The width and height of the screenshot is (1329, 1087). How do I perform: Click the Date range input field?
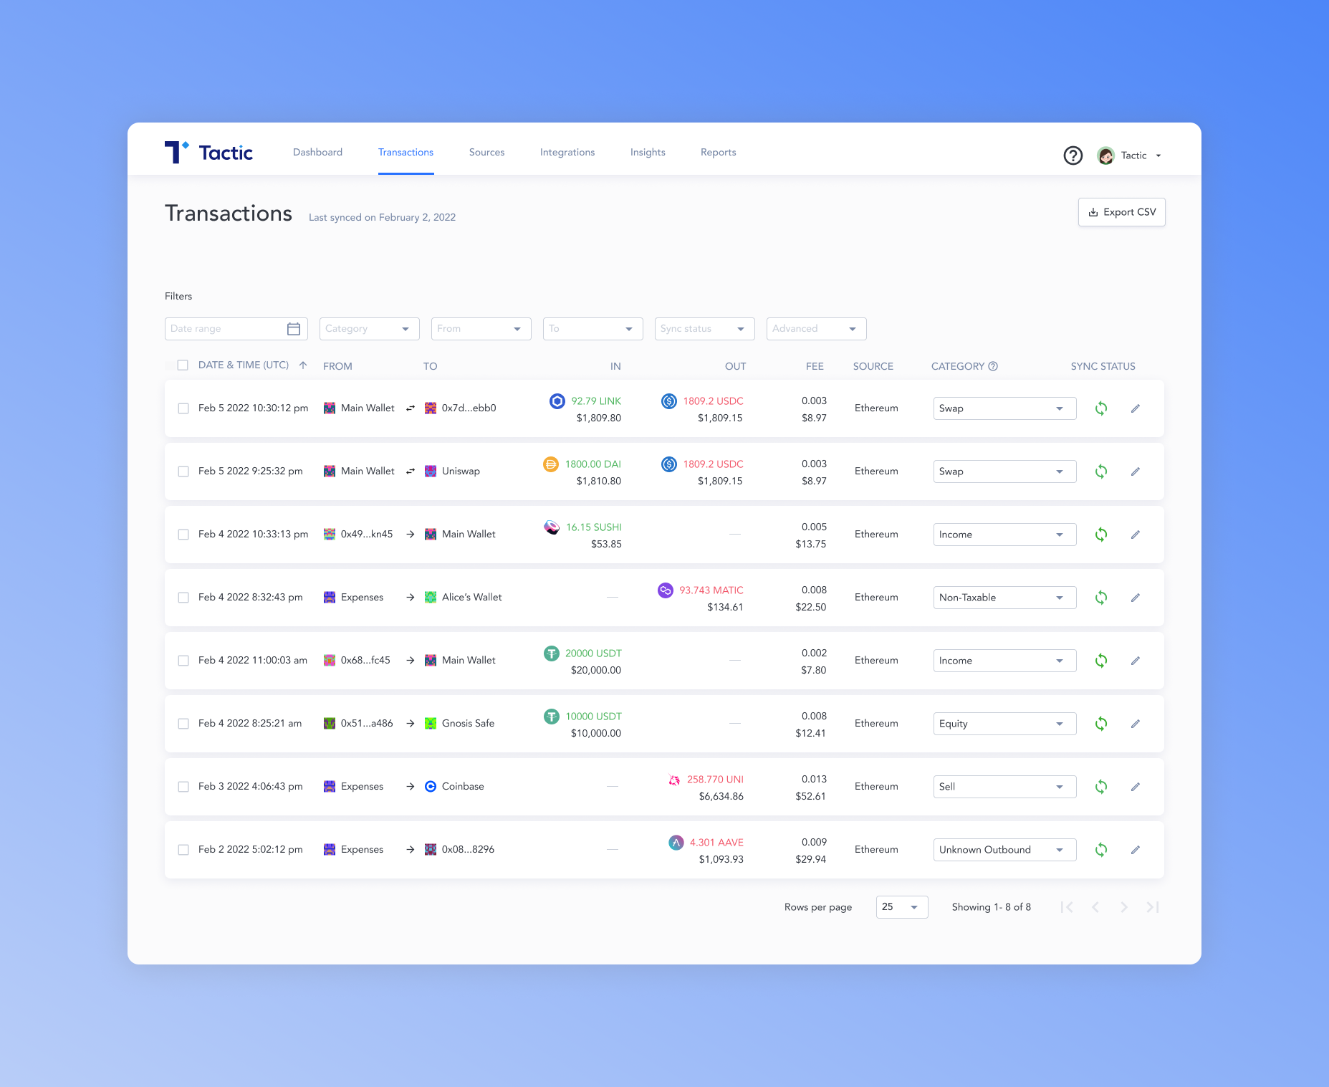(236, 329)
